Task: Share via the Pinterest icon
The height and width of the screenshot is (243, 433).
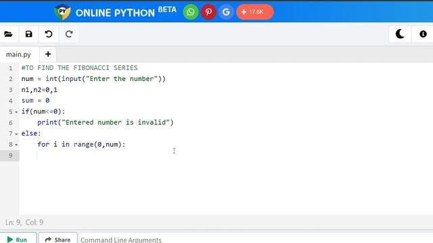Action: point(208,12)
